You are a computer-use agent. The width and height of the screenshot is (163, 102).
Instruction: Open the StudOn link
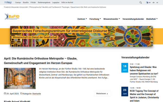click(26, 2)
